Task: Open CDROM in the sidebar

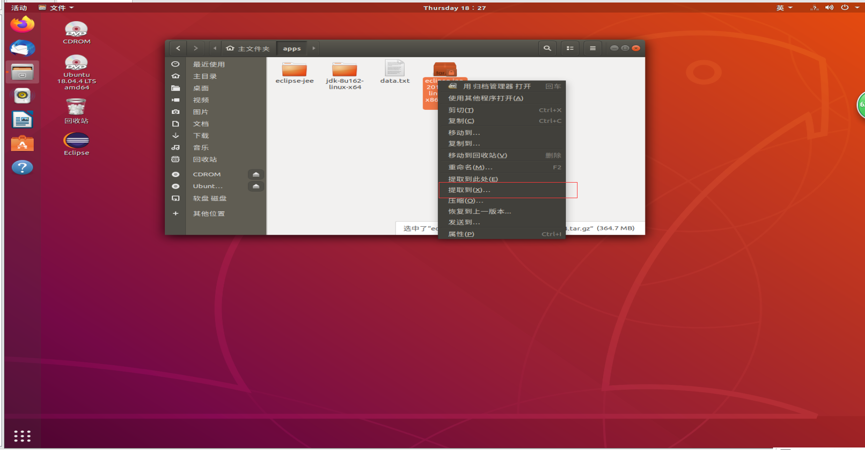Action: coord(207,175)
